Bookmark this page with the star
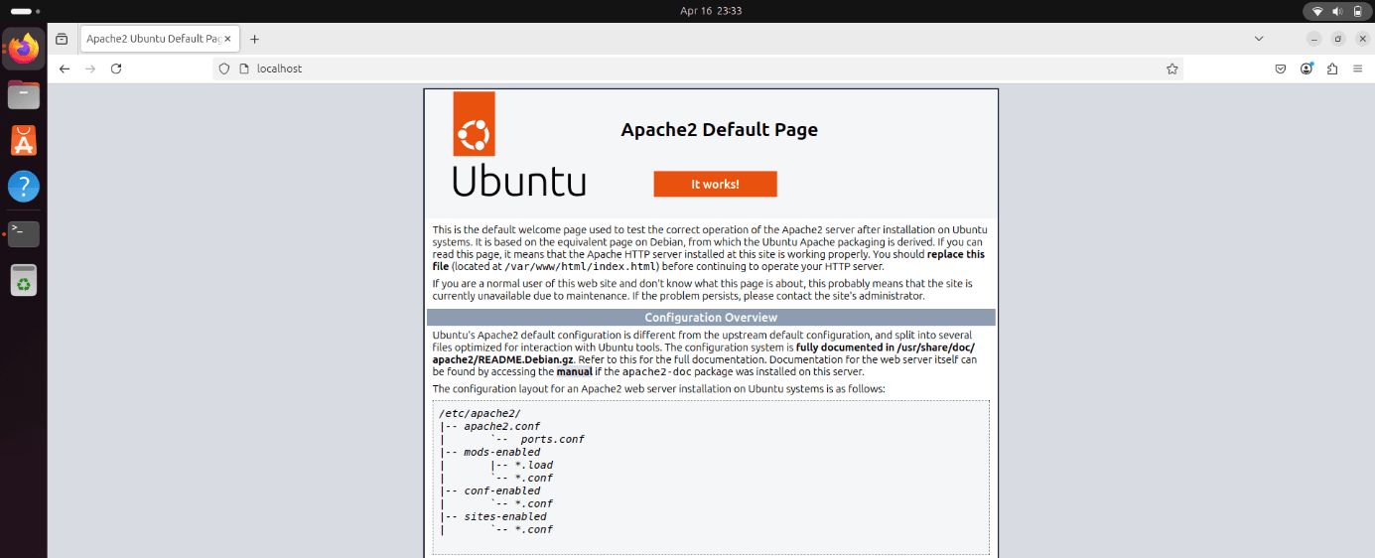This screenshot has height=558, width=1375. click(x=1171, y=69)
